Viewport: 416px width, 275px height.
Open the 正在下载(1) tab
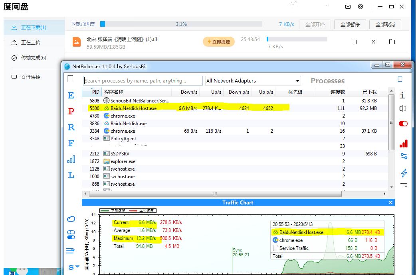coord(34,27)
